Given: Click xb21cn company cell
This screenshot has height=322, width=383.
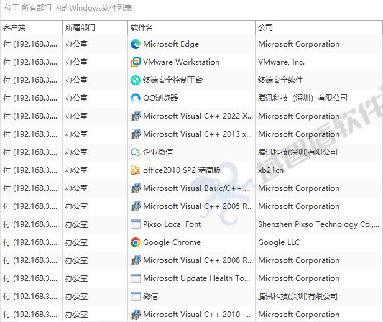Looking at the screenshot, I should [x=270, y=170].
